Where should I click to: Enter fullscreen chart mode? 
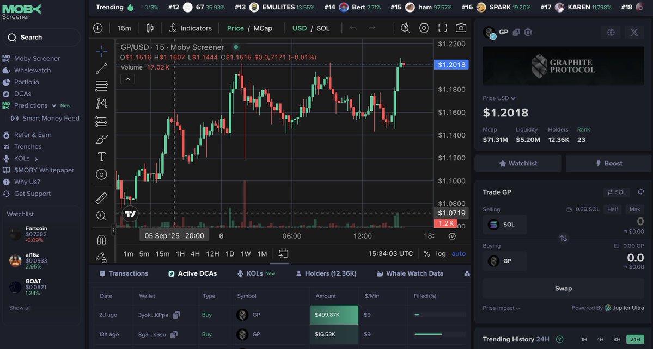pos(443,28)
